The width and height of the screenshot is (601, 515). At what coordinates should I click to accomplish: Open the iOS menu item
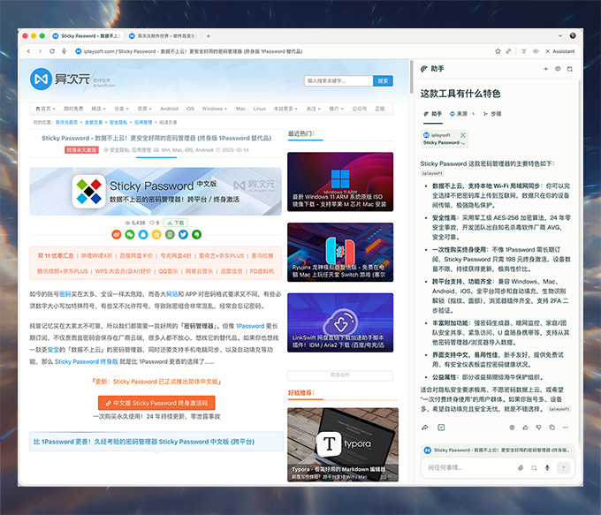(190, 109)
